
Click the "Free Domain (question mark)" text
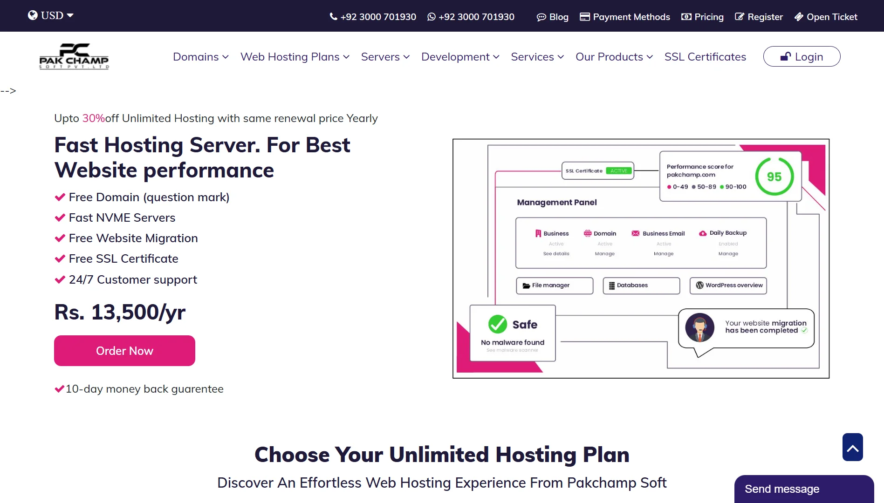[149, 197]
